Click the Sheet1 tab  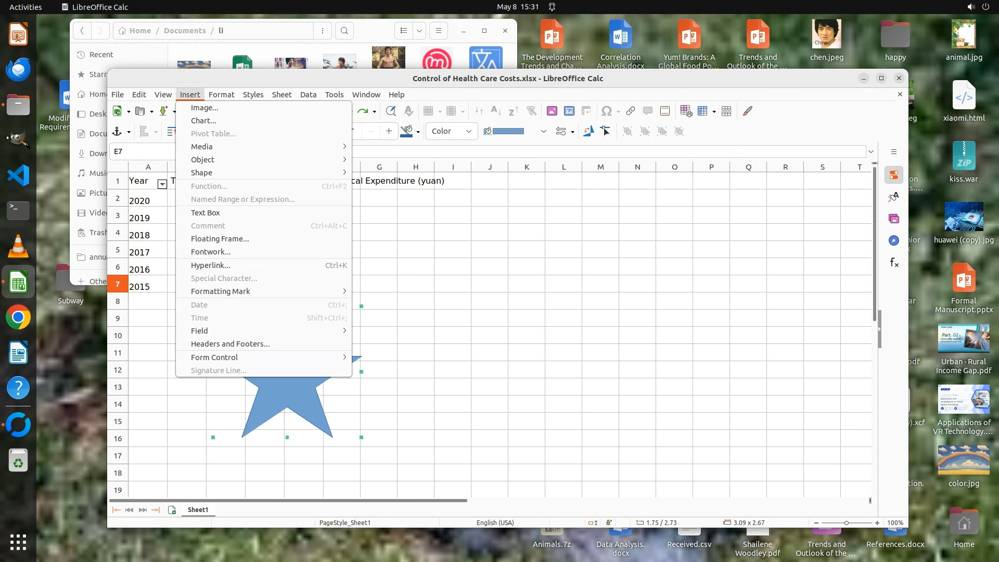click(x=198, y=510)
